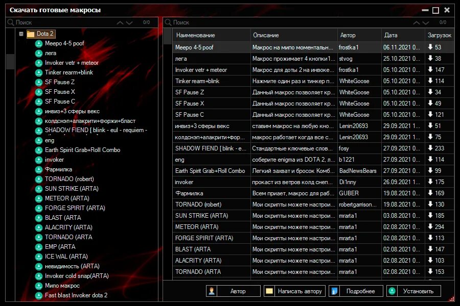Click the Установить button

413,291
